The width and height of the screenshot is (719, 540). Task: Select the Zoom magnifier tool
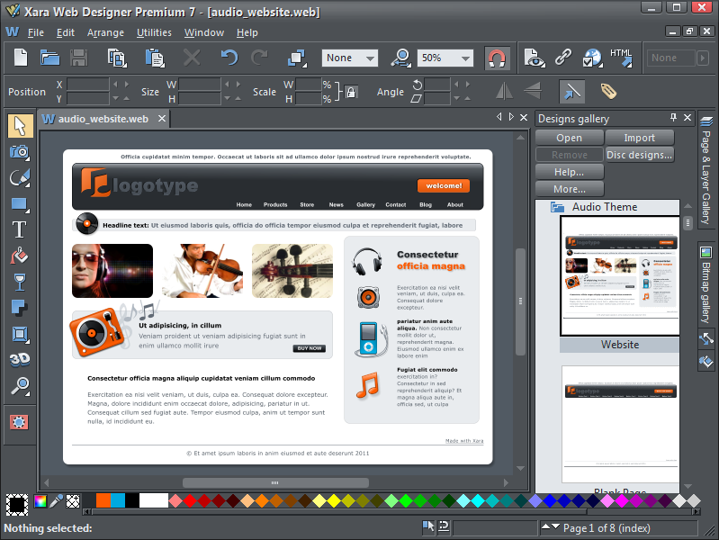click(x=20, y=386)
